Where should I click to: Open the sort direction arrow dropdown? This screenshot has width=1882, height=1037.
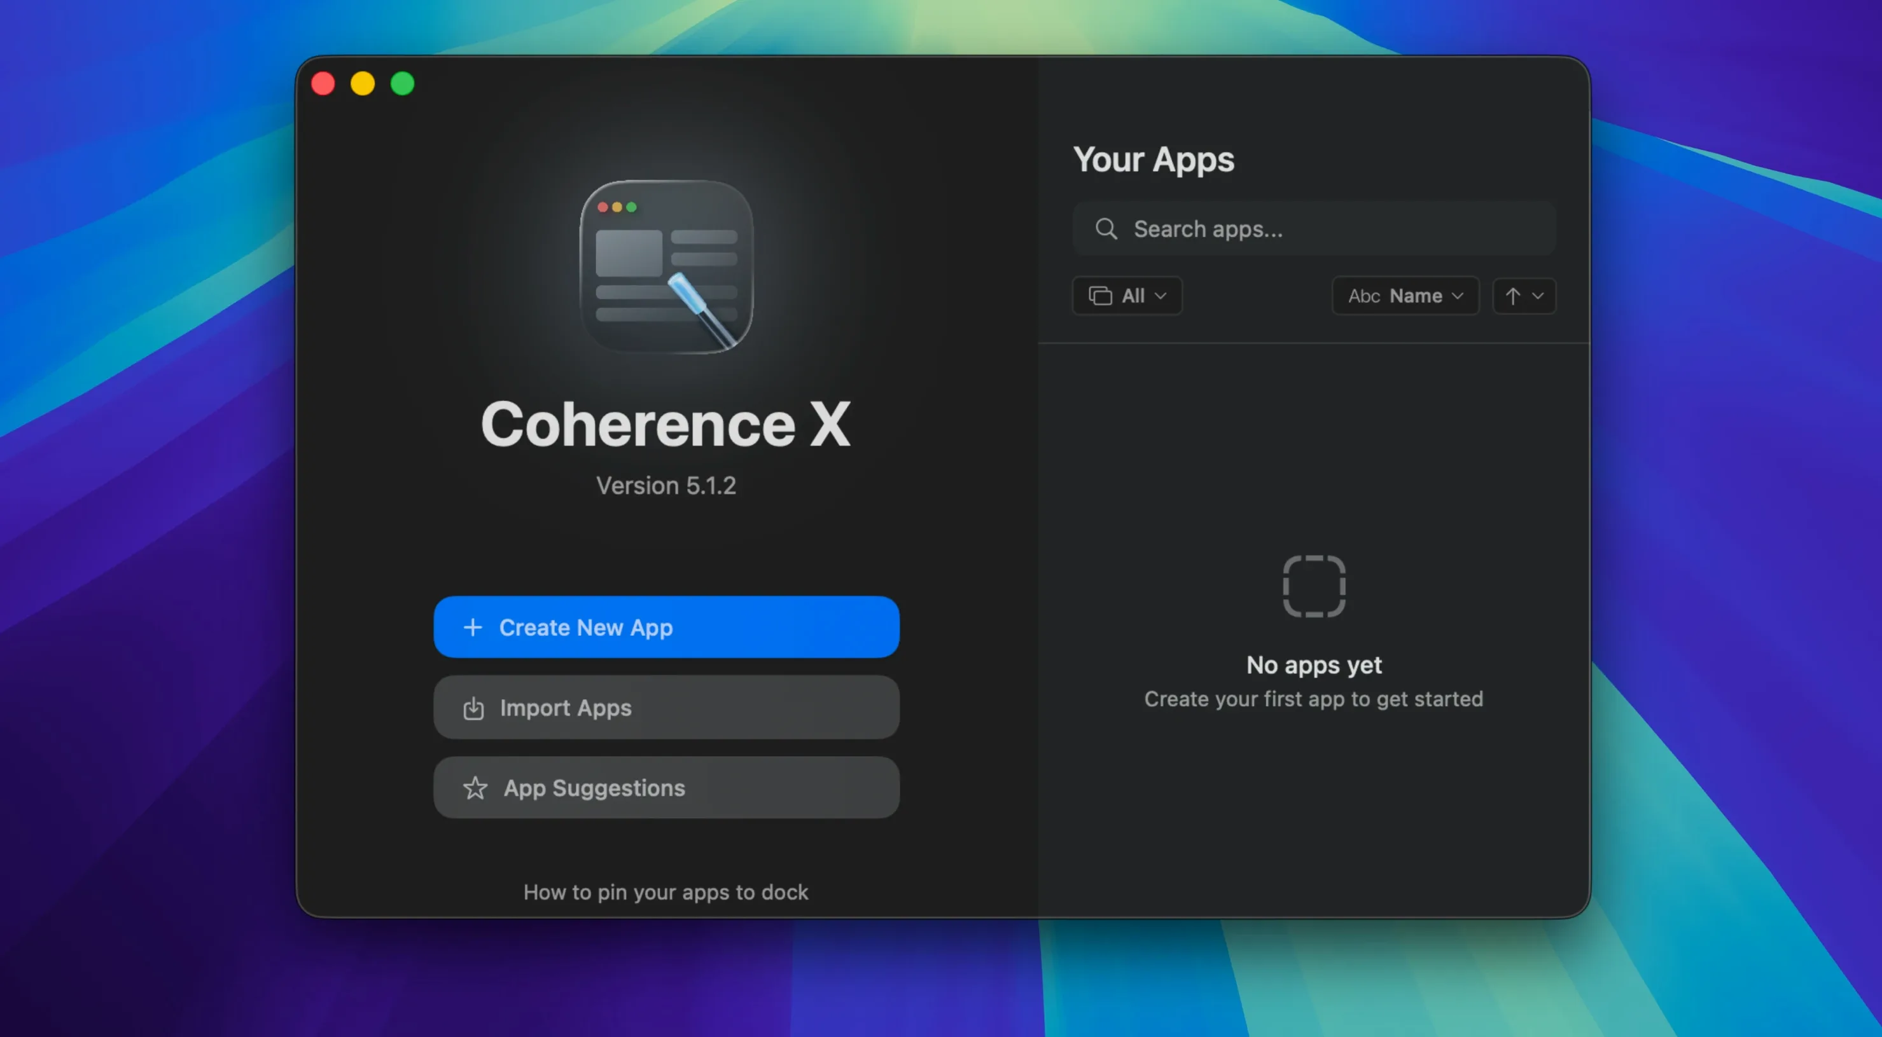pos(1524,296)
